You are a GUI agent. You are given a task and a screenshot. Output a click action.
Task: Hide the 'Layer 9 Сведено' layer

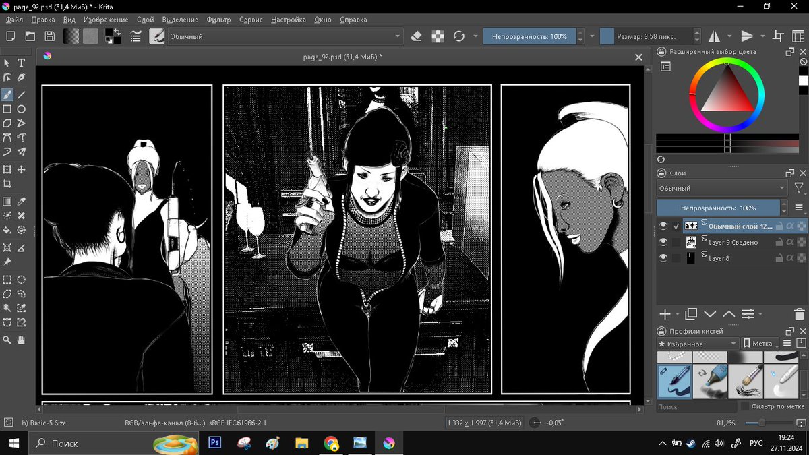pos(663,242)
